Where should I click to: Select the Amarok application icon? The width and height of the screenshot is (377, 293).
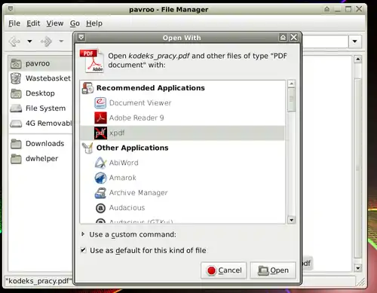100,178
